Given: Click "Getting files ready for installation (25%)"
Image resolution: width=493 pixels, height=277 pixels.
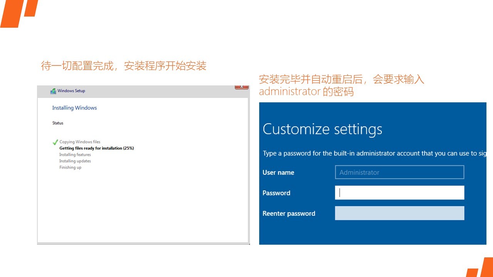Looking at the screenshot, I should point(97,148).
